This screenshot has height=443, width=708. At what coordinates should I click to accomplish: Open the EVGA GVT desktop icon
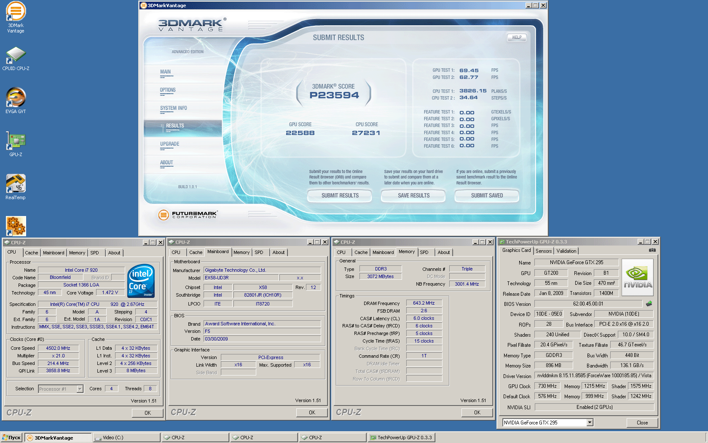pyautogui.click(x=16, y=100)
